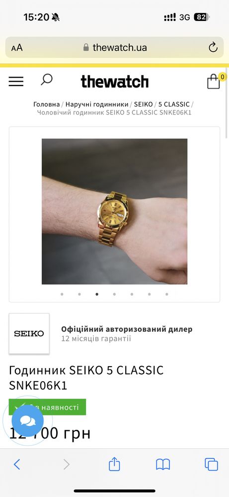This screenshot has width=229, height=497.
Task: Tap the thewatch.ua address bar
Action: pyautogui.click(x=114, y=48)
